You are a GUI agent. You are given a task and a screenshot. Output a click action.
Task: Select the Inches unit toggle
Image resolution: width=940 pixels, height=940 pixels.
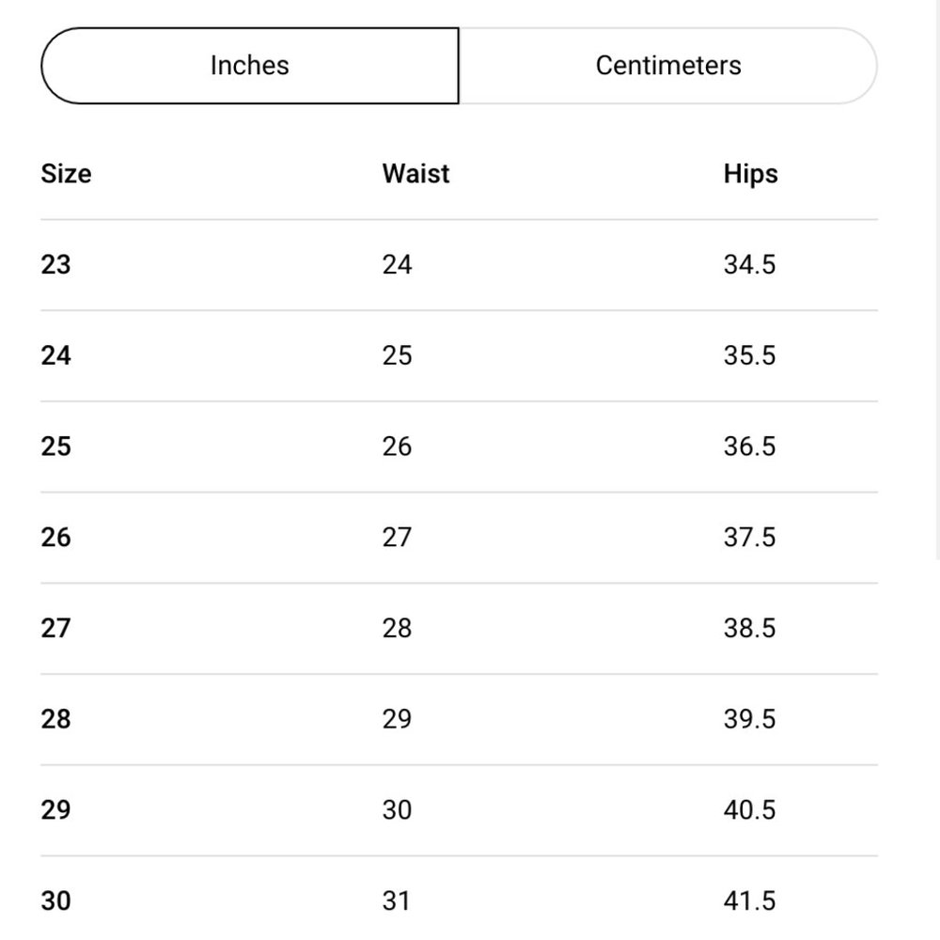pos(249,66)
